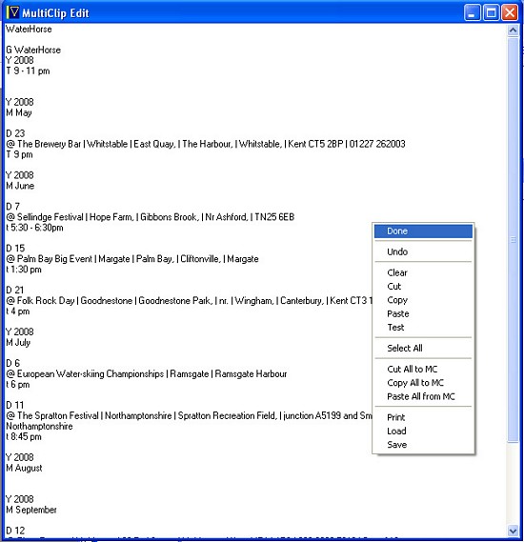Click the first 'WaterHorse' line at the top
This screenshot has height=542, width=524.
click(29, 30)
